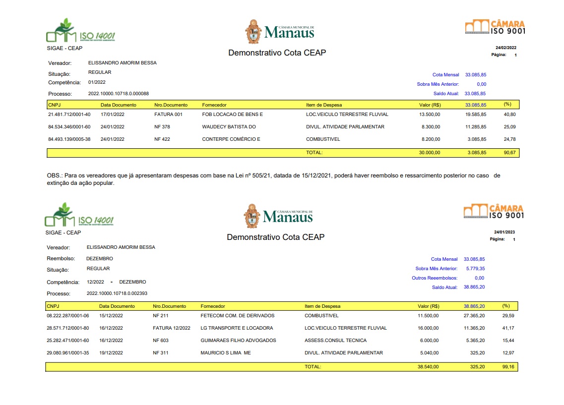The width and height of the screenshot is (564, 405).
Task: Click supplier WAUDECY BATISTA DO
Action: [229, 127]
